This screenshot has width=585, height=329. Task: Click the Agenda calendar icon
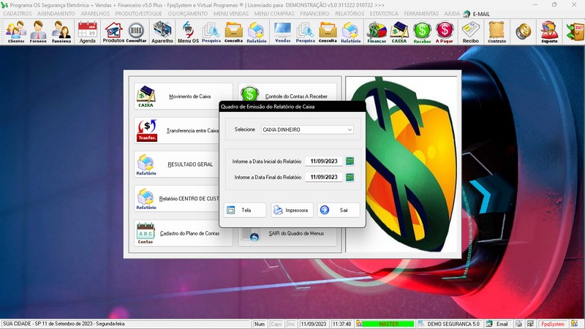[87, 32]
